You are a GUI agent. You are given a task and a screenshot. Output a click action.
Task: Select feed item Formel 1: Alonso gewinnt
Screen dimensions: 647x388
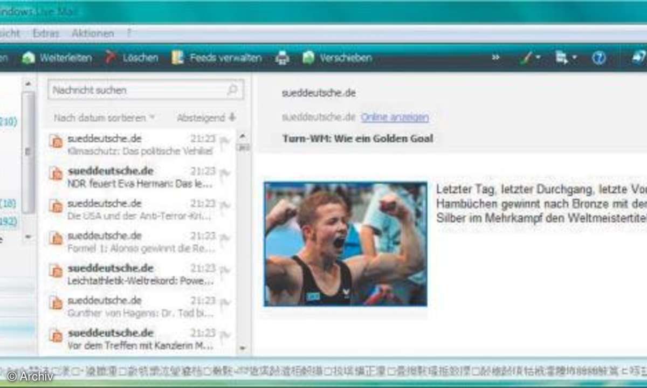[140, 242]
